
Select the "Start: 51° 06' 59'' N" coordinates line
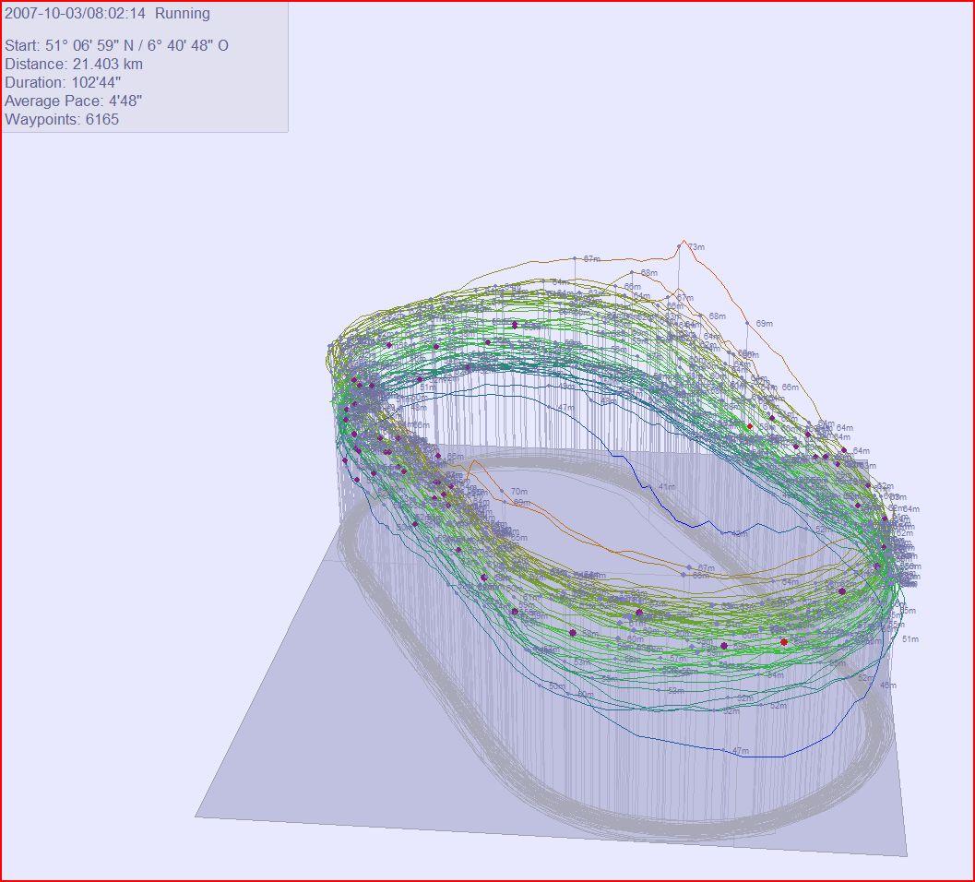[116, 46]
